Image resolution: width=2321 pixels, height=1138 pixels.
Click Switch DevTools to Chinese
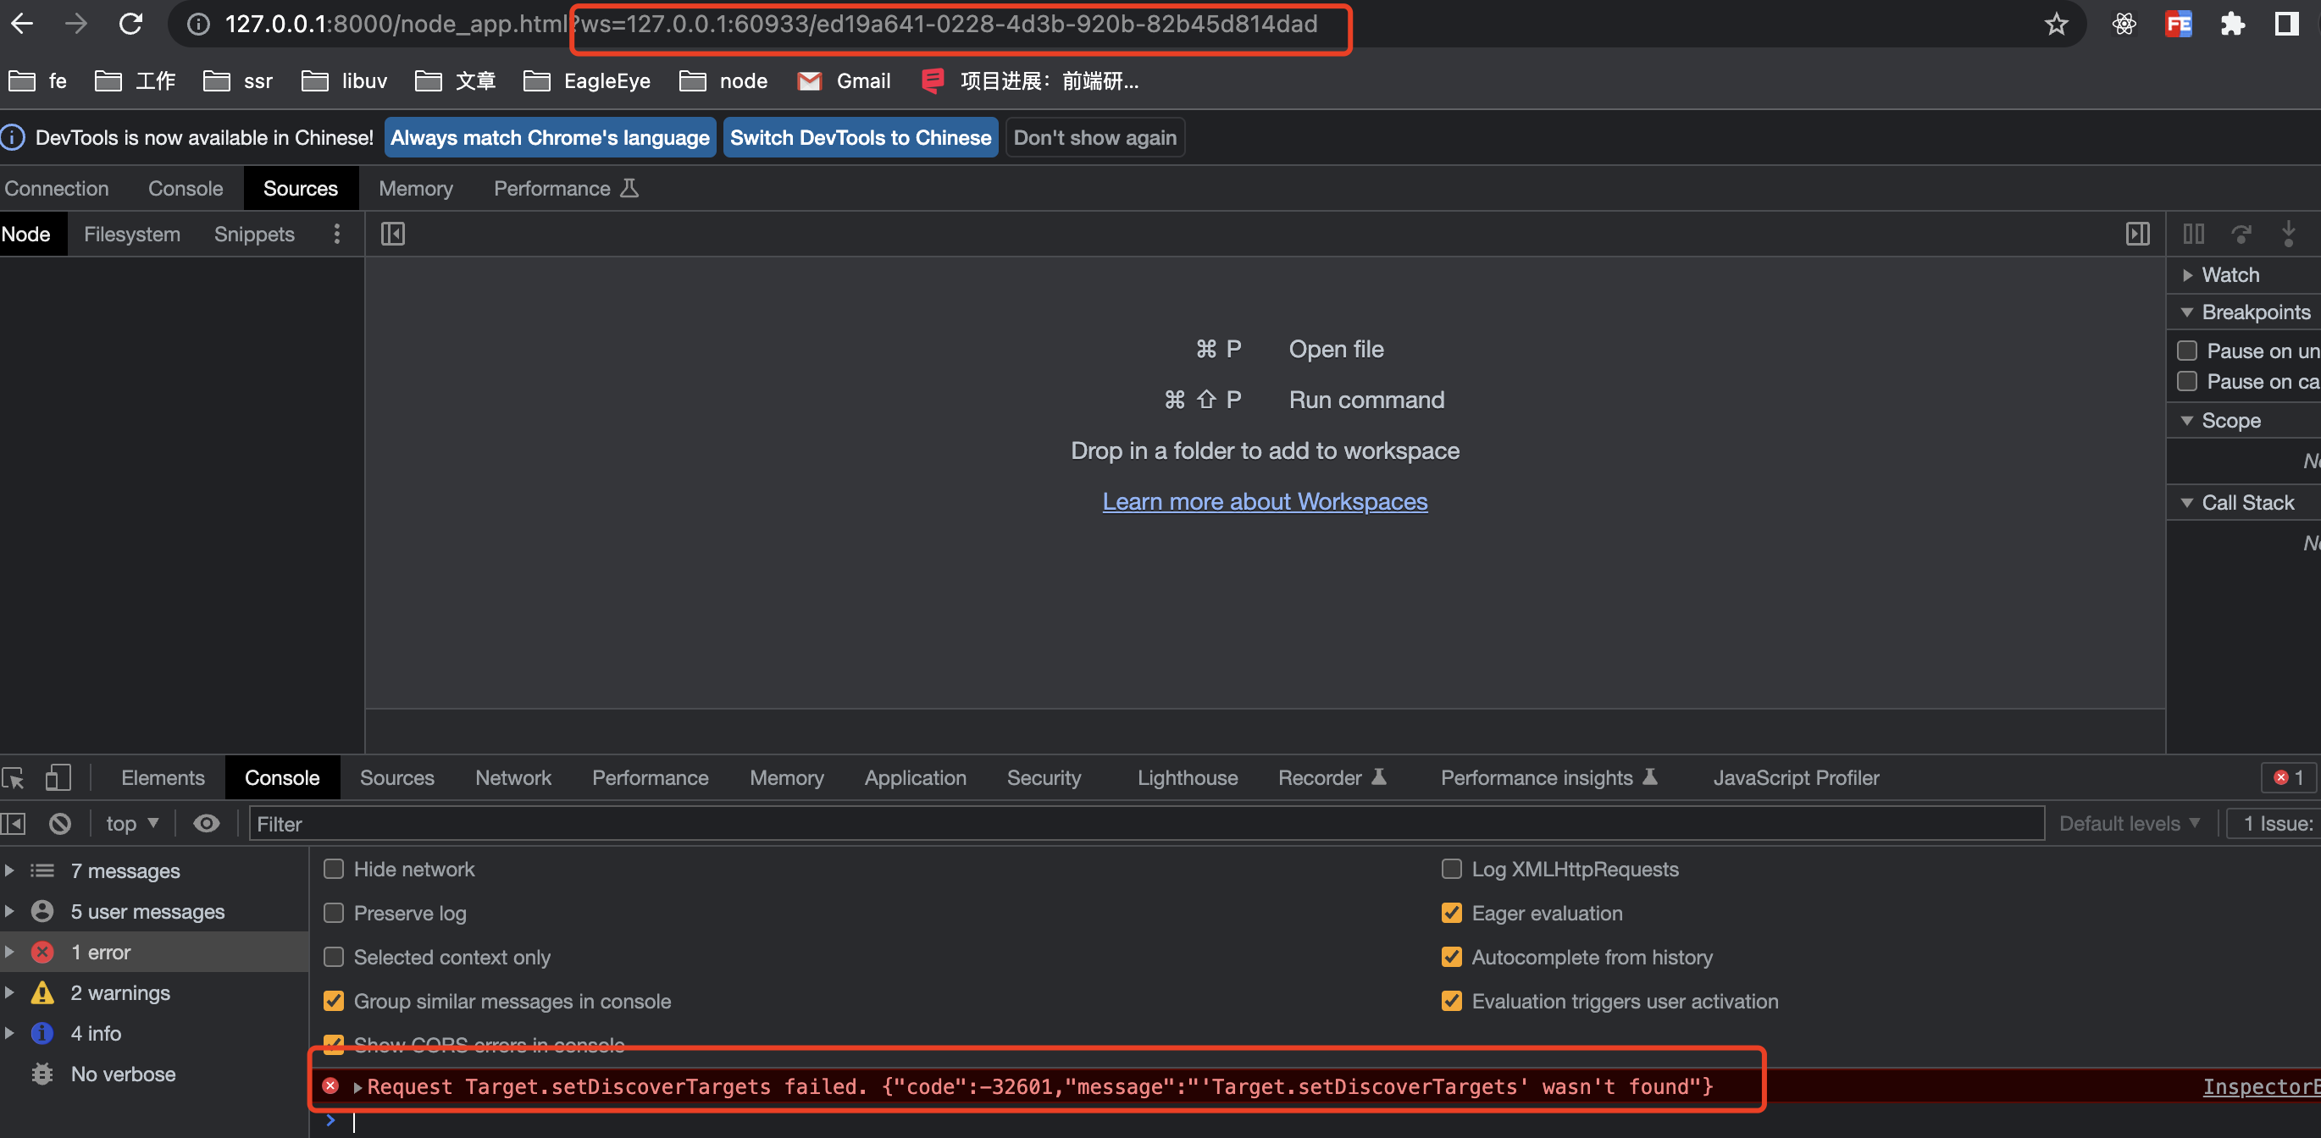pyautogui.click(x=860, y=137)
